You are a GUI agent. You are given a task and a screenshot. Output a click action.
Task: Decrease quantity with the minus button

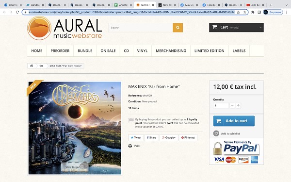[x=232, y=105]
